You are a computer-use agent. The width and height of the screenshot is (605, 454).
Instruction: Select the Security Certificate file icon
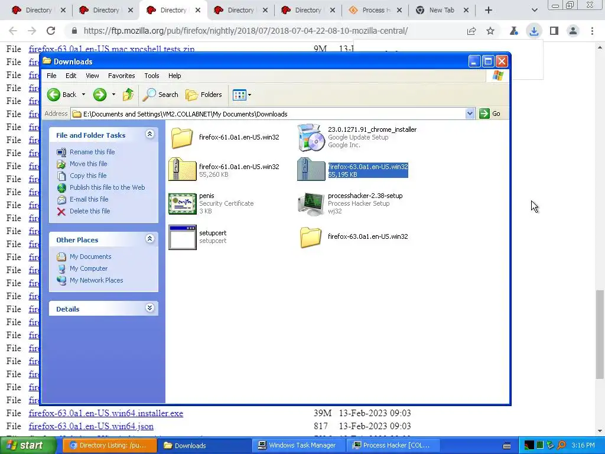(183, 203)
